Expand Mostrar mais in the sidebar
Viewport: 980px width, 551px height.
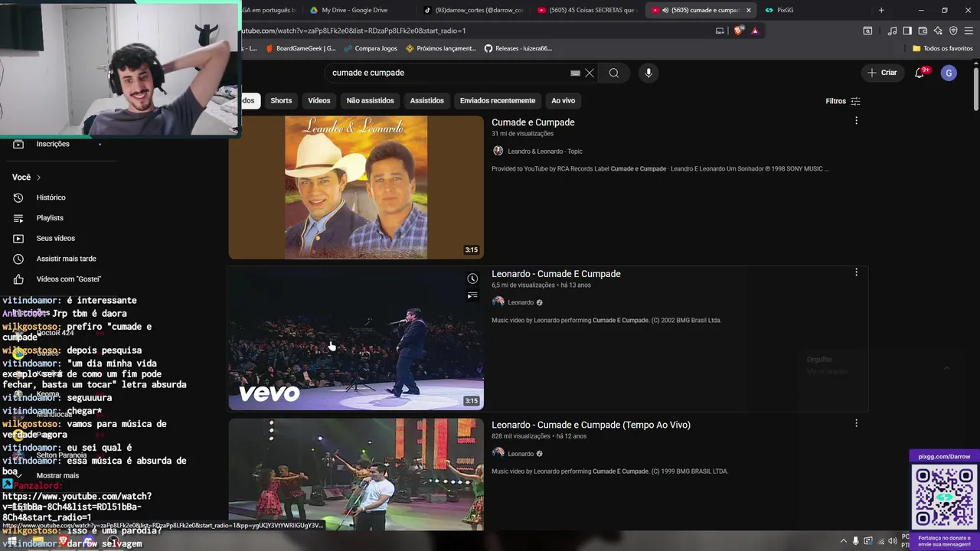coord(57,476)
